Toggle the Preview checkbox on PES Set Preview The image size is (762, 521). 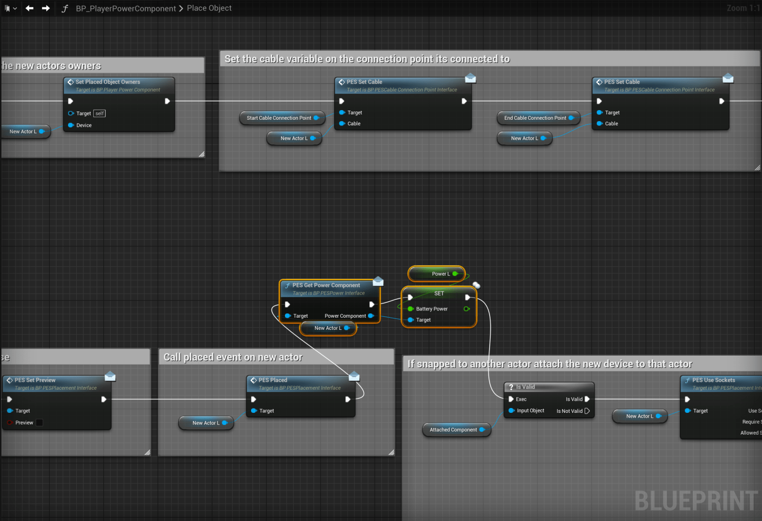pos(40,422)
